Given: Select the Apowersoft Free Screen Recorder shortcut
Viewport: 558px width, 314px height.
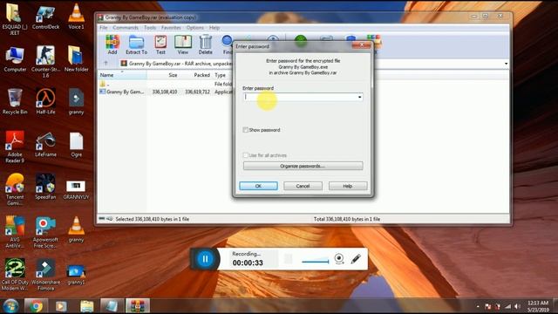Looking at the screenshot, I should (45, 232).
